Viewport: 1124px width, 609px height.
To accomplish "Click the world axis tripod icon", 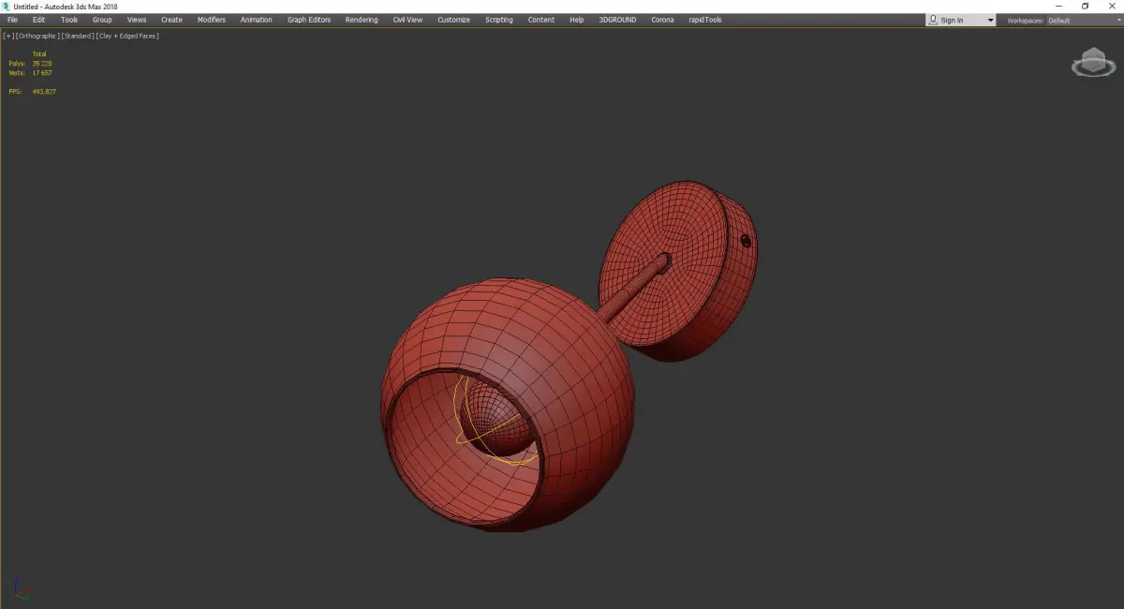I will coord(21,589).
